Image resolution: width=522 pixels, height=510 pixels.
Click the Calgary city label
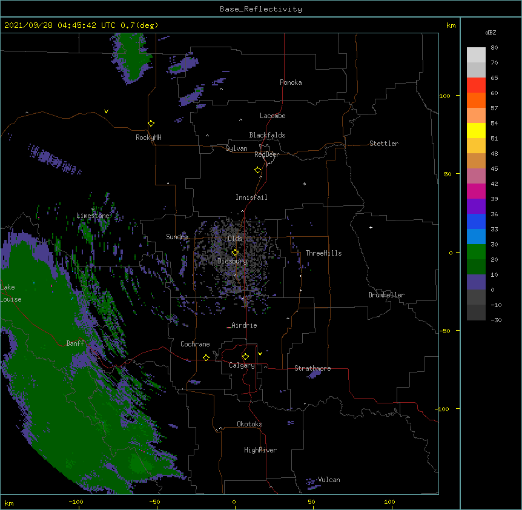click(x=242, y=365)
